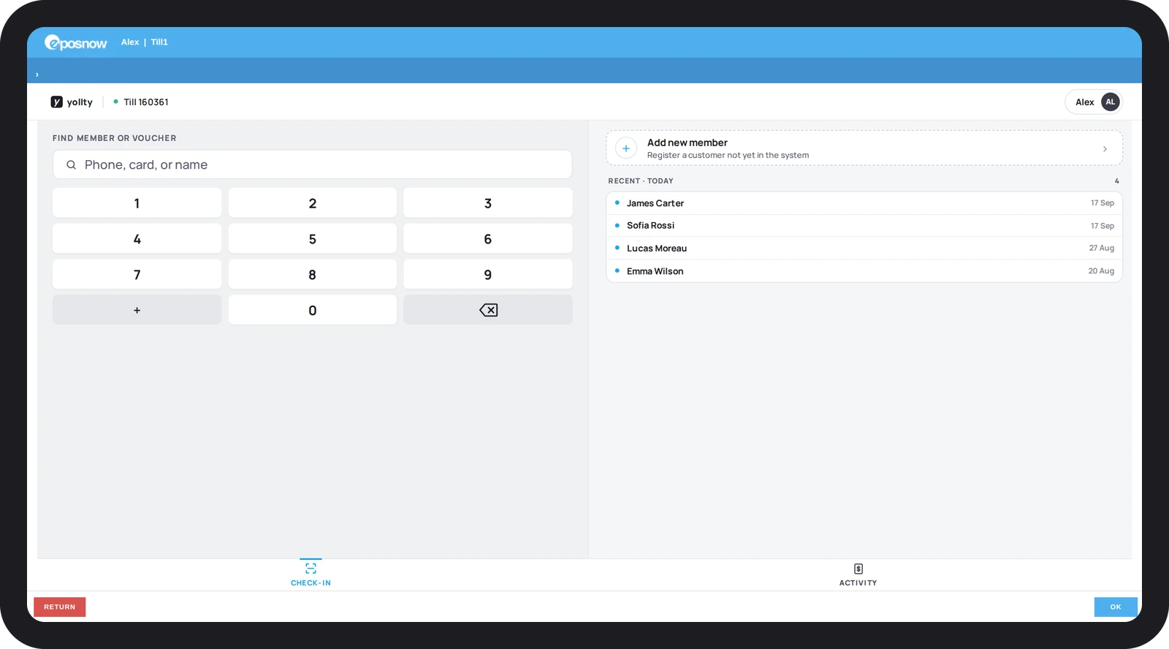Expand the collapsed bar with the small chevron
Screen dimensions: 1169x649
coord(37,75)
